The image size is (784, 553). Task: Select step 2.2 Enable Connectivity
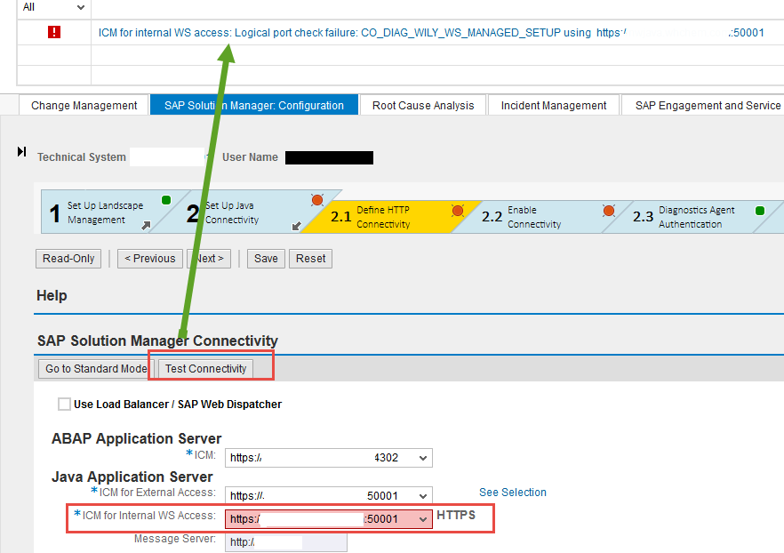pos(542,217)
